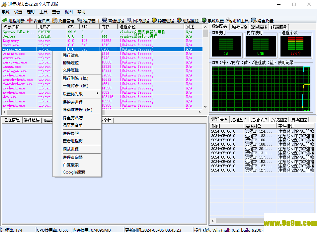Choose 百度搜索 in the context menu
This screenshot has height=233, width=317.
pyautogui.click(x=77, y=165)
